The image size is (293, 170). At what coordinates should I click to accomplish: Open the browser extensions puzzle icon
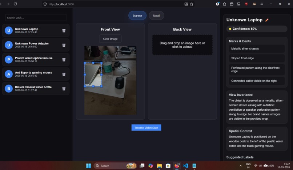coord(224,4)
